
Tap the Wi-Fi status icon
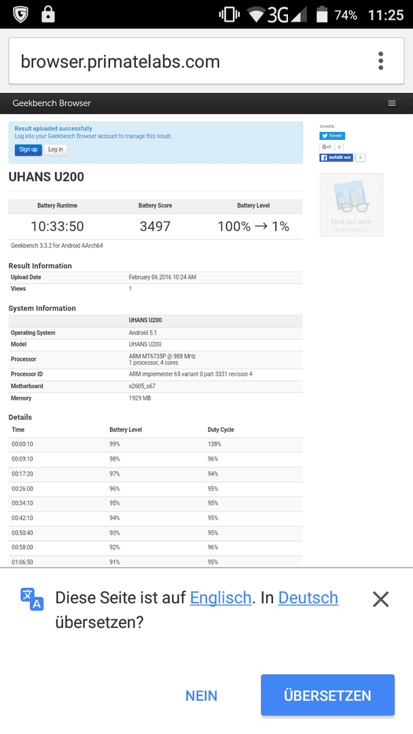pyautogui.click(x=256, y=15)
